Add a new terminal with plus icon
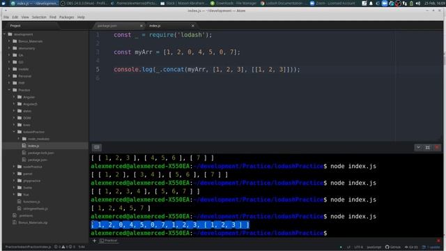 (x=94, y=241)
